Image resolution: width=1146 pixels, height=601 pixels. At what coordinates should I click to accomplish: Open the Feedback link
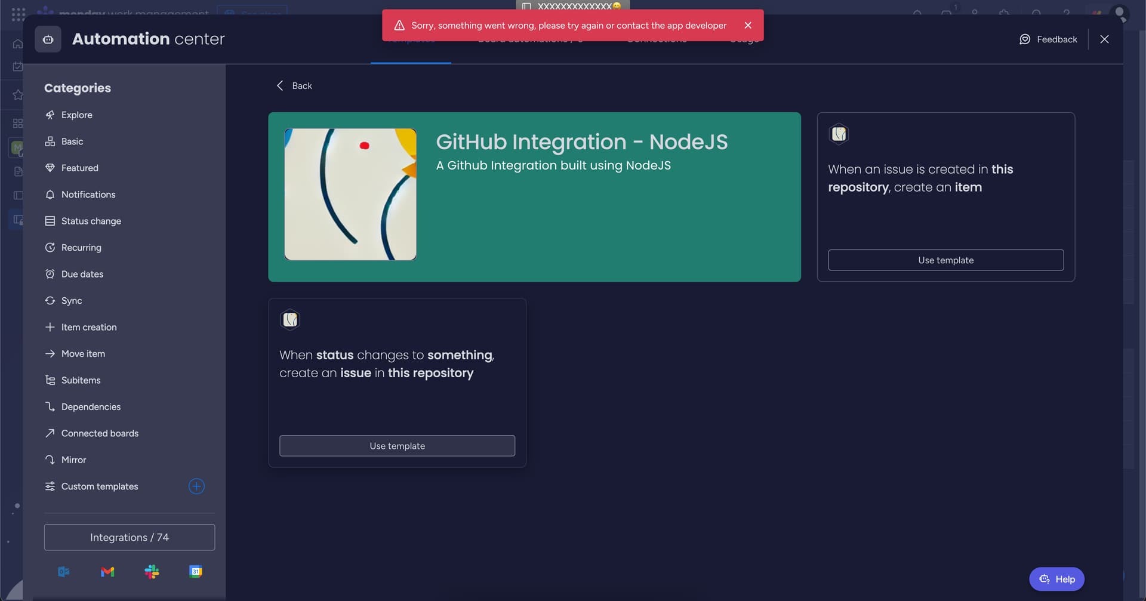(1048, 39)
